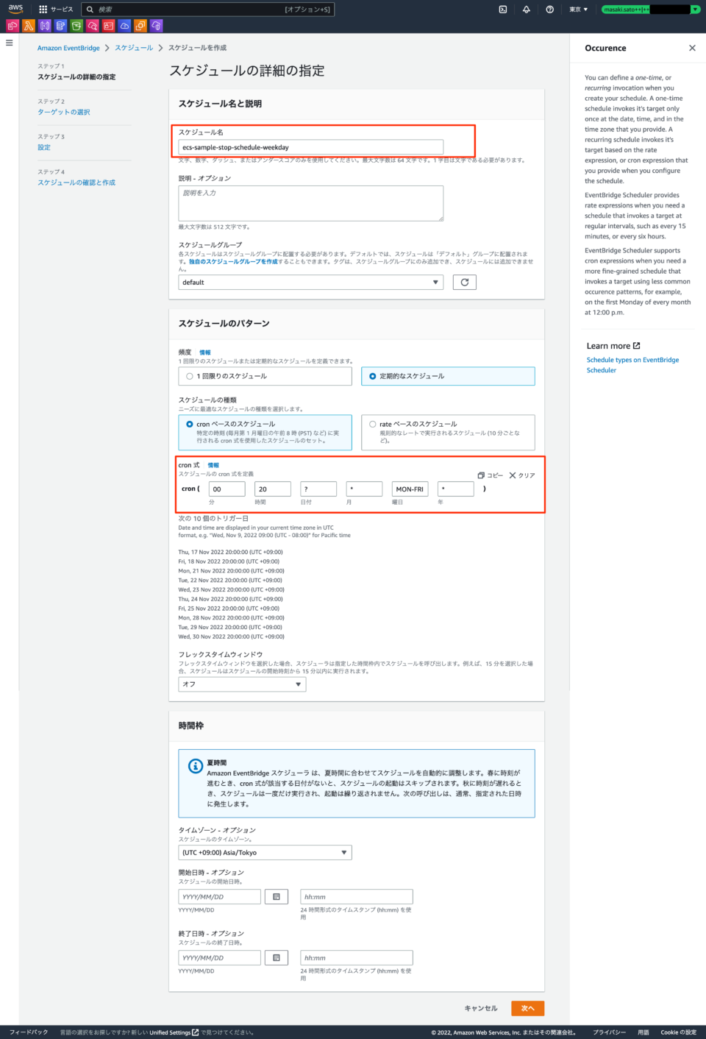Open the calendar picker for 終了日時
The image size is (706, 1039).
pyautogui.click(x=276, y=957)
